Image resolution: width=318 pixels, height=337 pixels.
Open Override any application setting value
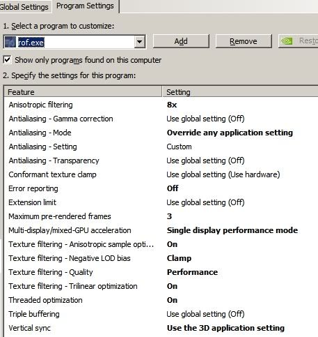(x=230, y=133)
